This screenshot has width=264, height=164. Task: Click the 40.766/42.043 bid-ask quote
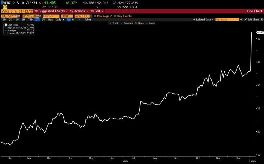pos(95,3)
